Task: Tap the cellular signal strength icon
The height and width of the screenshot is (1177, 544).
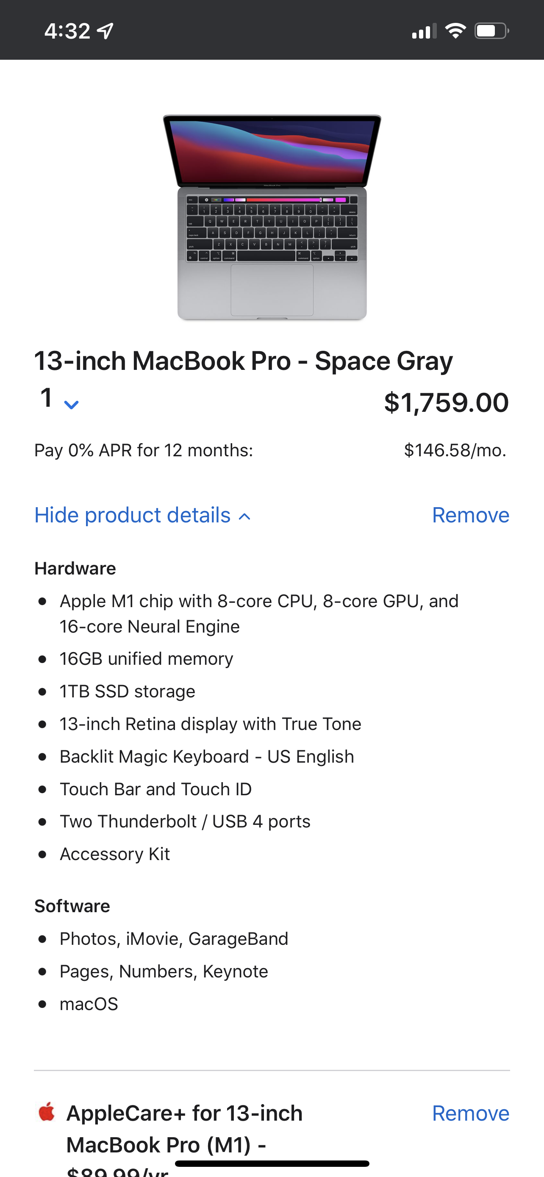Action: point(424,31)
